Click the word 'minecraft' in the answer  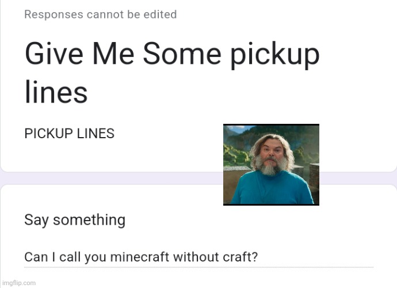[x=140, y=257]
